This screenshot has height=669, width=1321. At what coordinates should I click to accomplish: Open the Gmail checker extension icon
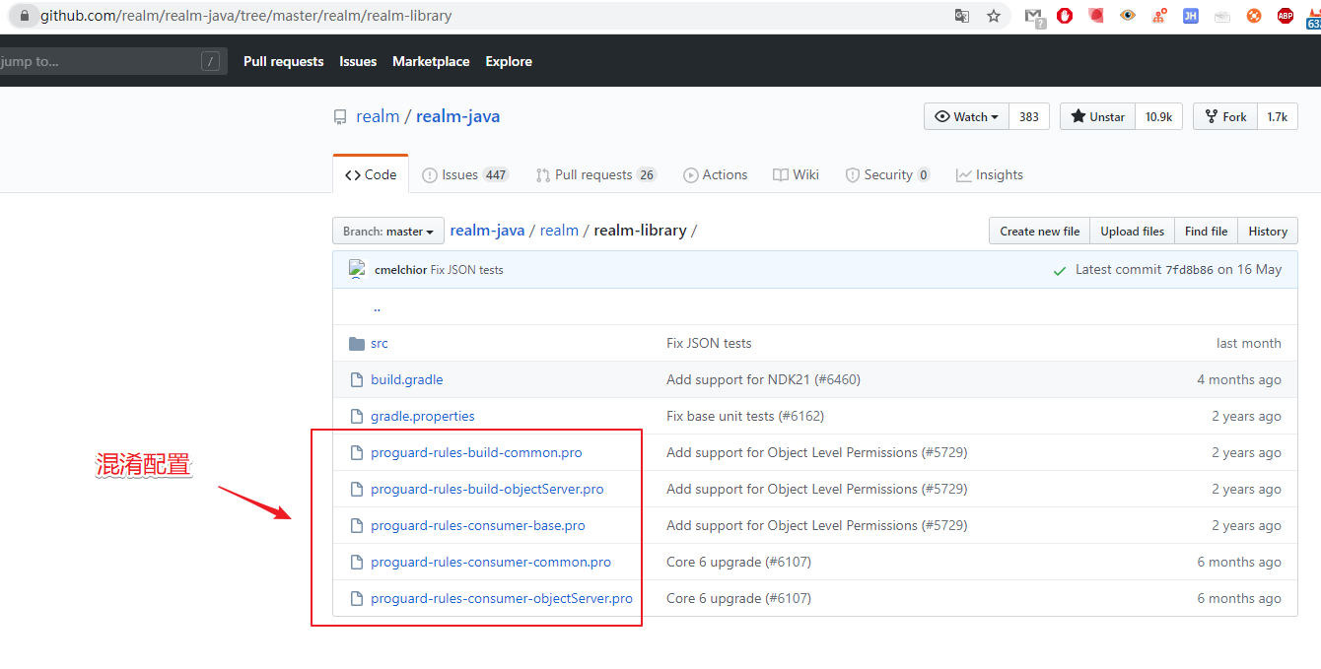point(1034,17)
